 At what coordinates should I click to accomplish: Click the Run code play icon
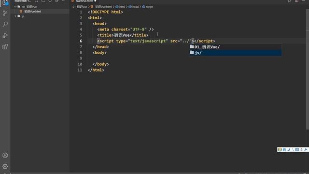(290, 1)
